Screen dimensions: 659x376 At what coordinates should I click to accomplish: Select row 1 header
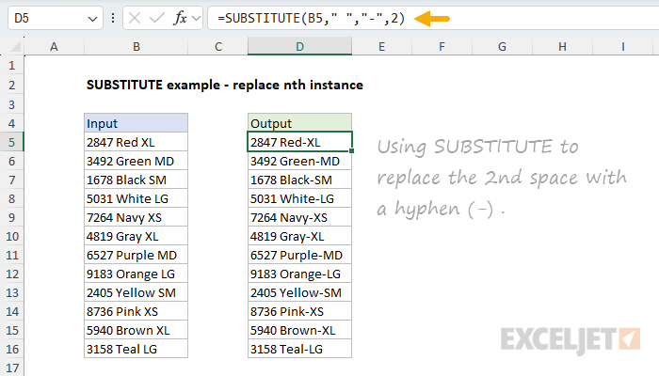[11, 66]
